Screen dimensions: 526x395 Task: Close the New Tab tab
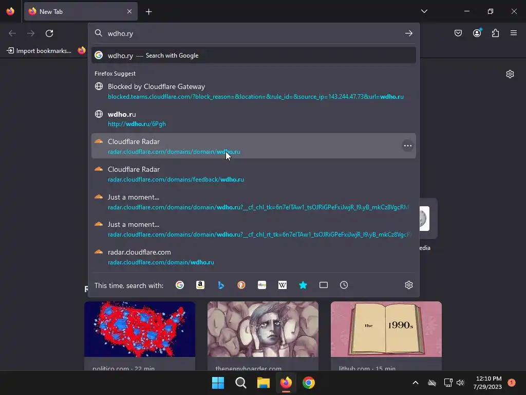point(129,11)
